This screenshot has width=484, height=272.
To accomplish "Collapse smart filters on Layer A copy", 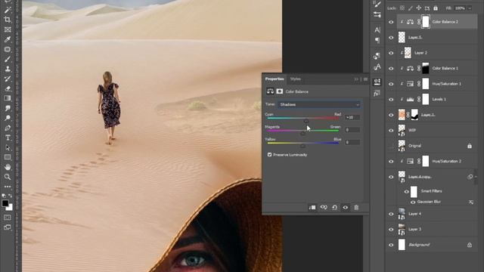I will pos(476,177).
